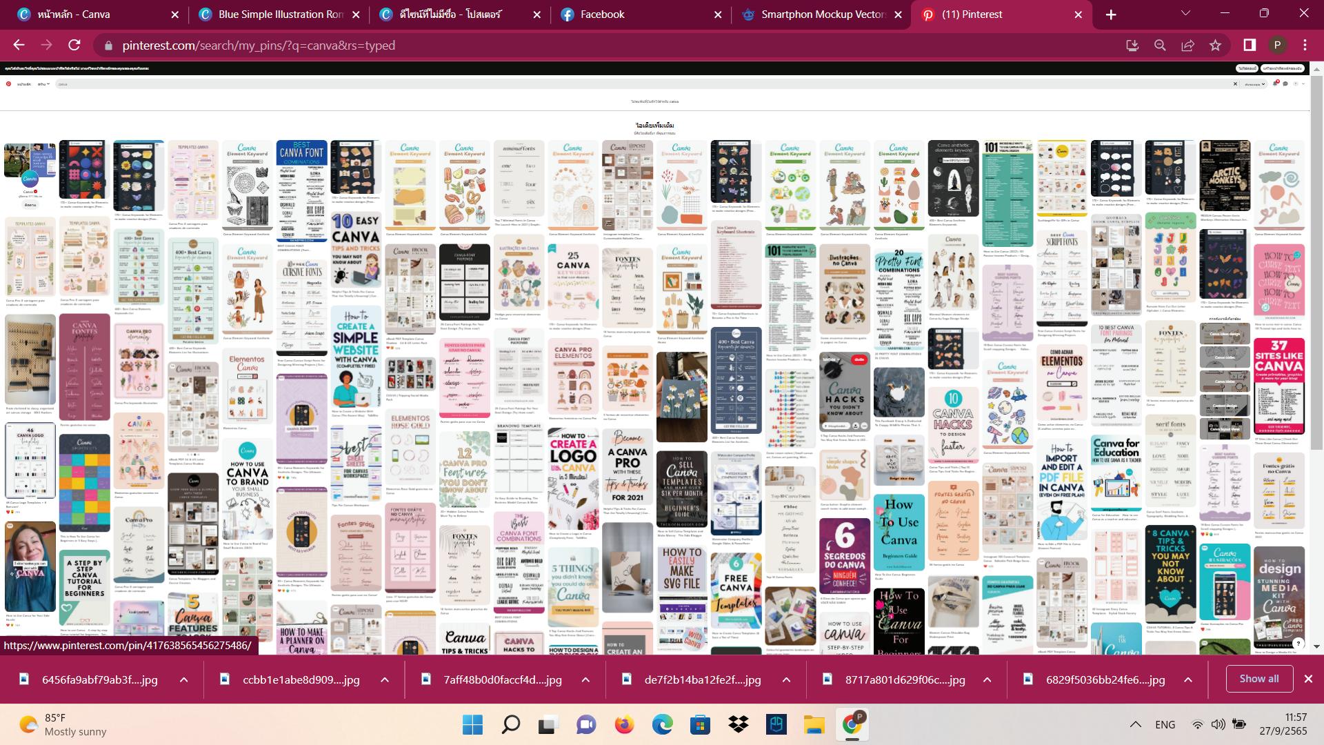
Task: Expand options for 7aff48b0d0faccf4d download
Action: (585, 679)
